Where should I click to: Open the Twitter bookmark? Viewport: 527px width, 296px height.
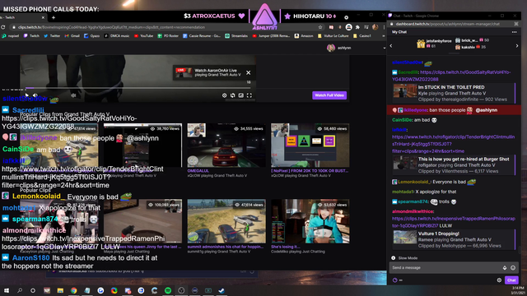[x=52, y=35]
